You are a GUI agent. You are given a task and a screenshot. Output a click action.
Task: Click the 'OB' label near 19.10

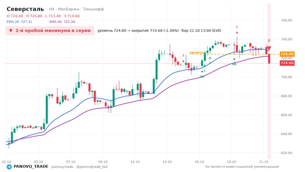coord(234,64)
